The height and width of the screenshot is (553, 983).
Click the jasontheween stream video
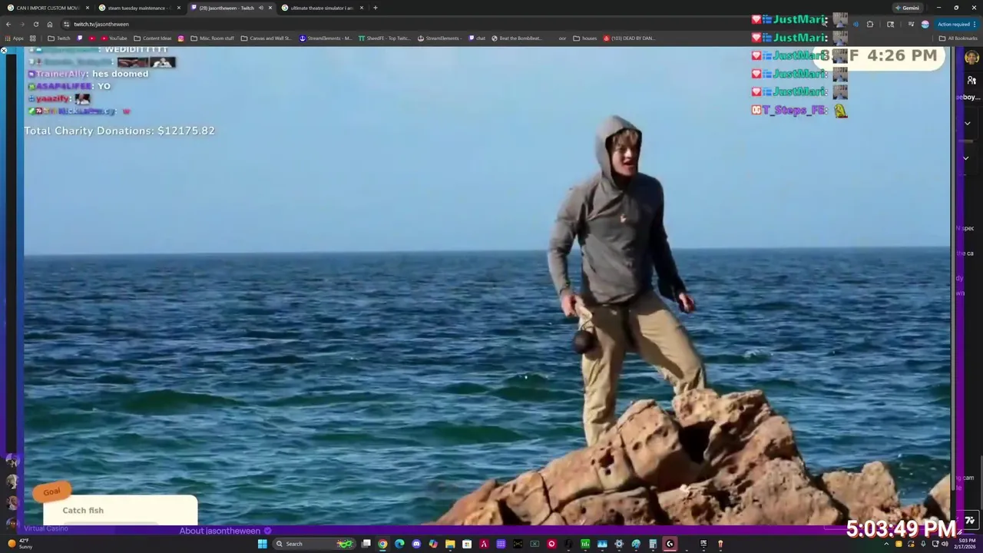pyautogui.click(x=487, y=286)
